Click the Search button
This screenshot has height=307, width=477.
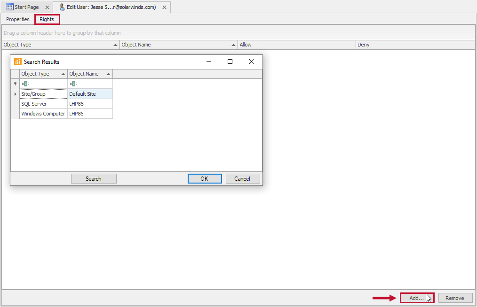(x=94, y=178)
